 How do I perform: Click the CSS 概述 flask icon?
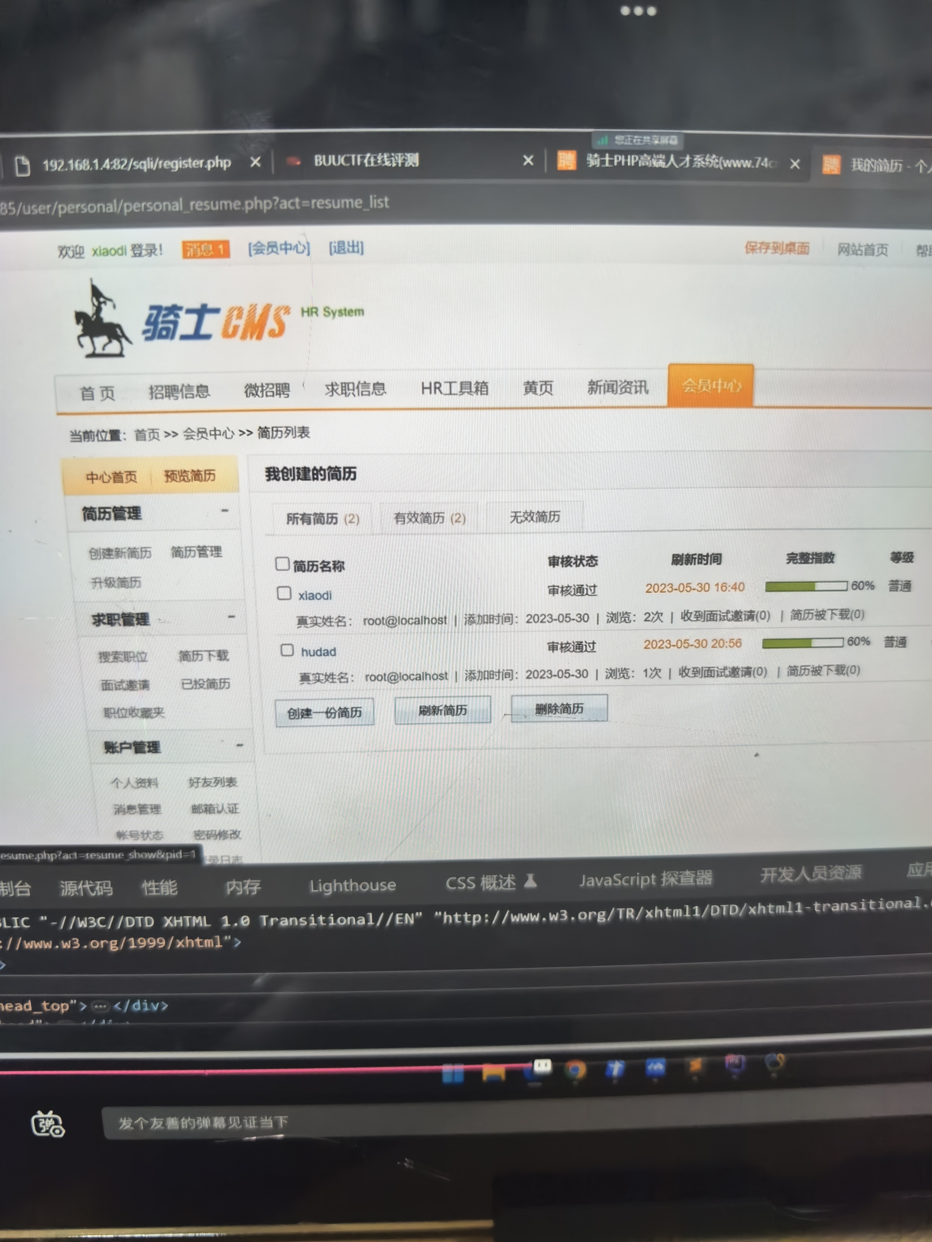(530, 881)
